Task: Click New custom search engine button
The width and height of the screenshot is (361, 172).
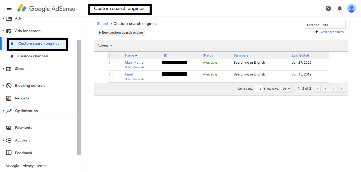Action: pos(121,33)
